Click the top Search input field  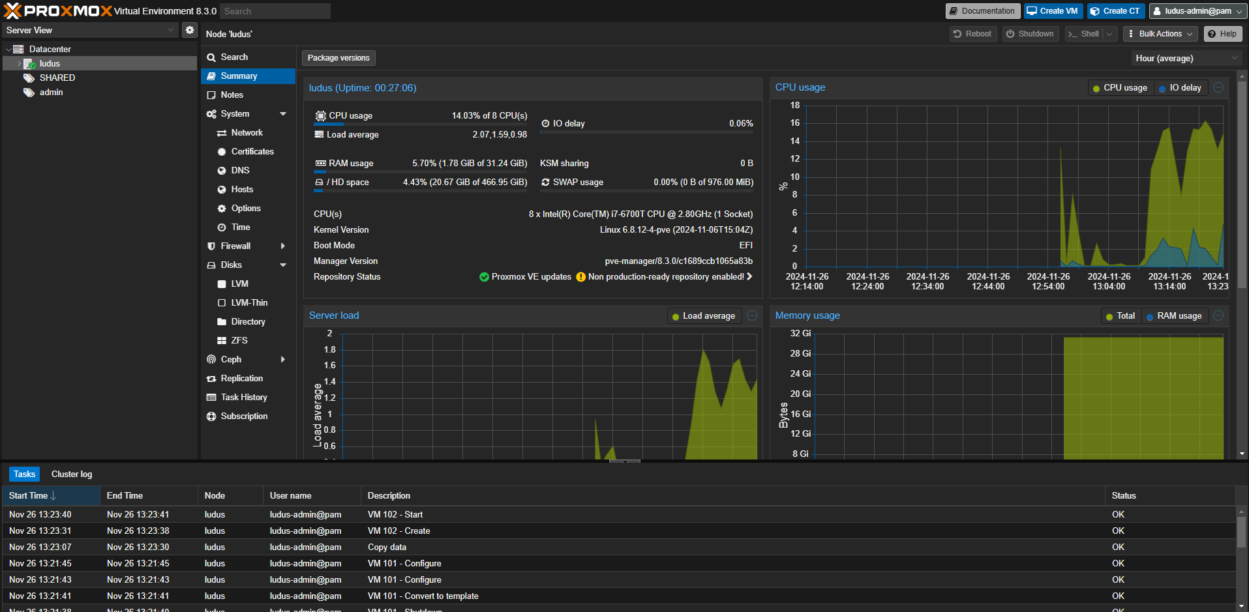[x=275, y=11]
